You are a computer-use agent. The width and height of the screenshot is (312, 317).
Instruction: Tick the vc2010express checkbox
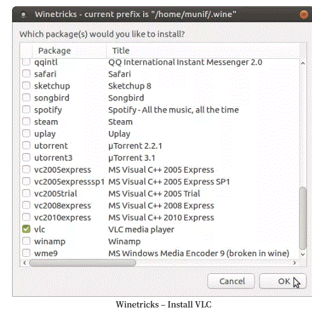pos(26,217)
